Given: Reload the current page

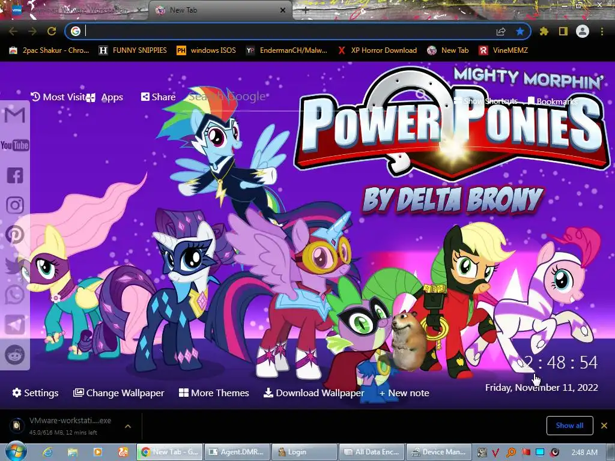Looking at the screenshot, I should pyautogui.click(x=52, y=31).
